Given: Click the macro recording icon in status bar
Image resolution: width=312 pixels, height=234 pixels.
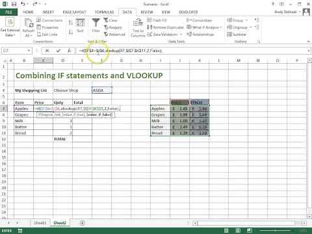Looking at the screenshot, I should (x=20, y=231).
